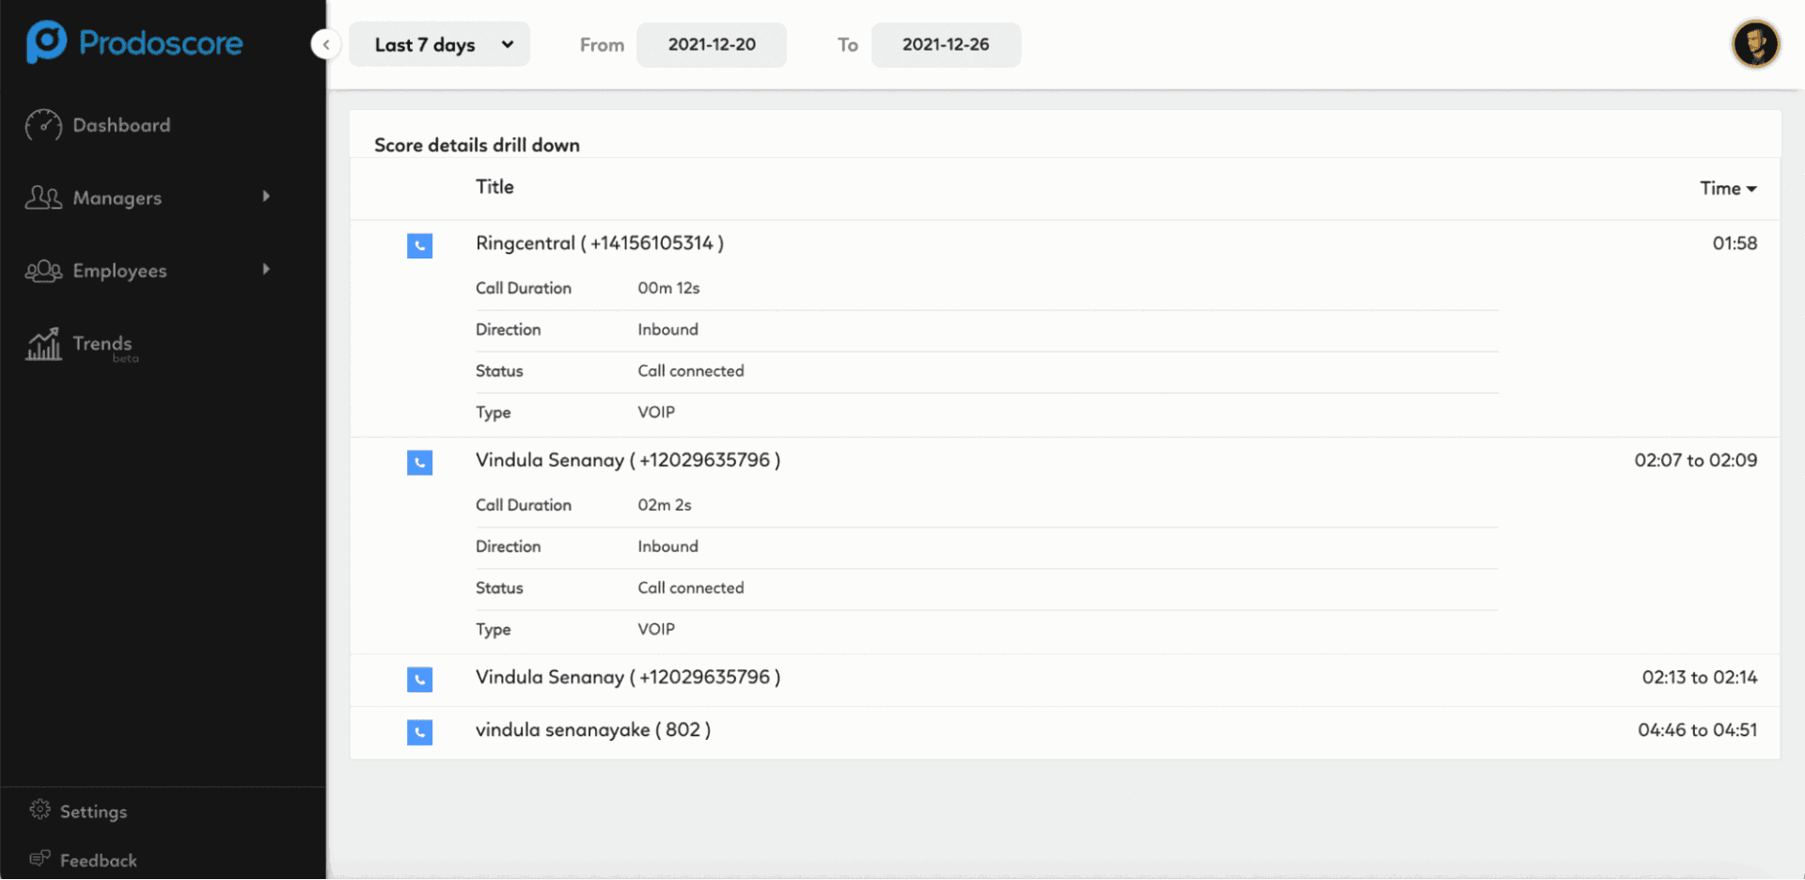1805x880 pixels.
Task: Click the Prodoscore logo
Action: [x=134, y=42]
